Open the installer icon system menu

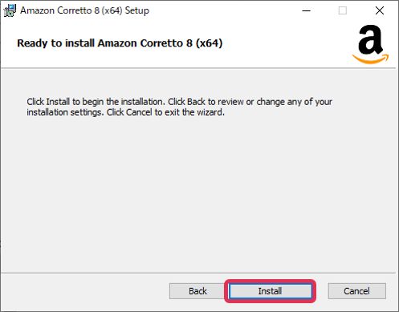[10, 10]
